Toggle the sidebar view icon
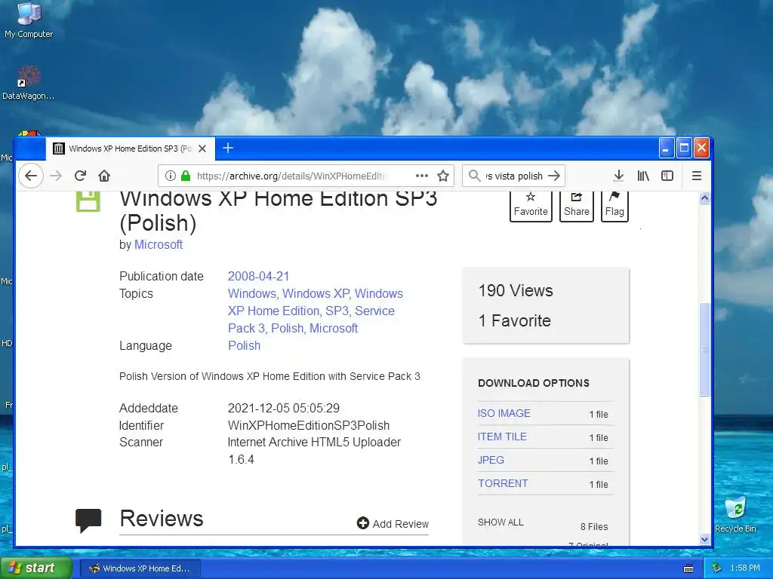The width and height of the screenshot is (773, 579). (667, 176)
